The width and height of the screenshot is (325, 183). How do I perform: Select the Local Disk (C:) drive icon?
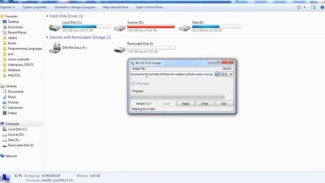pyautogui.click(x=55, y=27)
